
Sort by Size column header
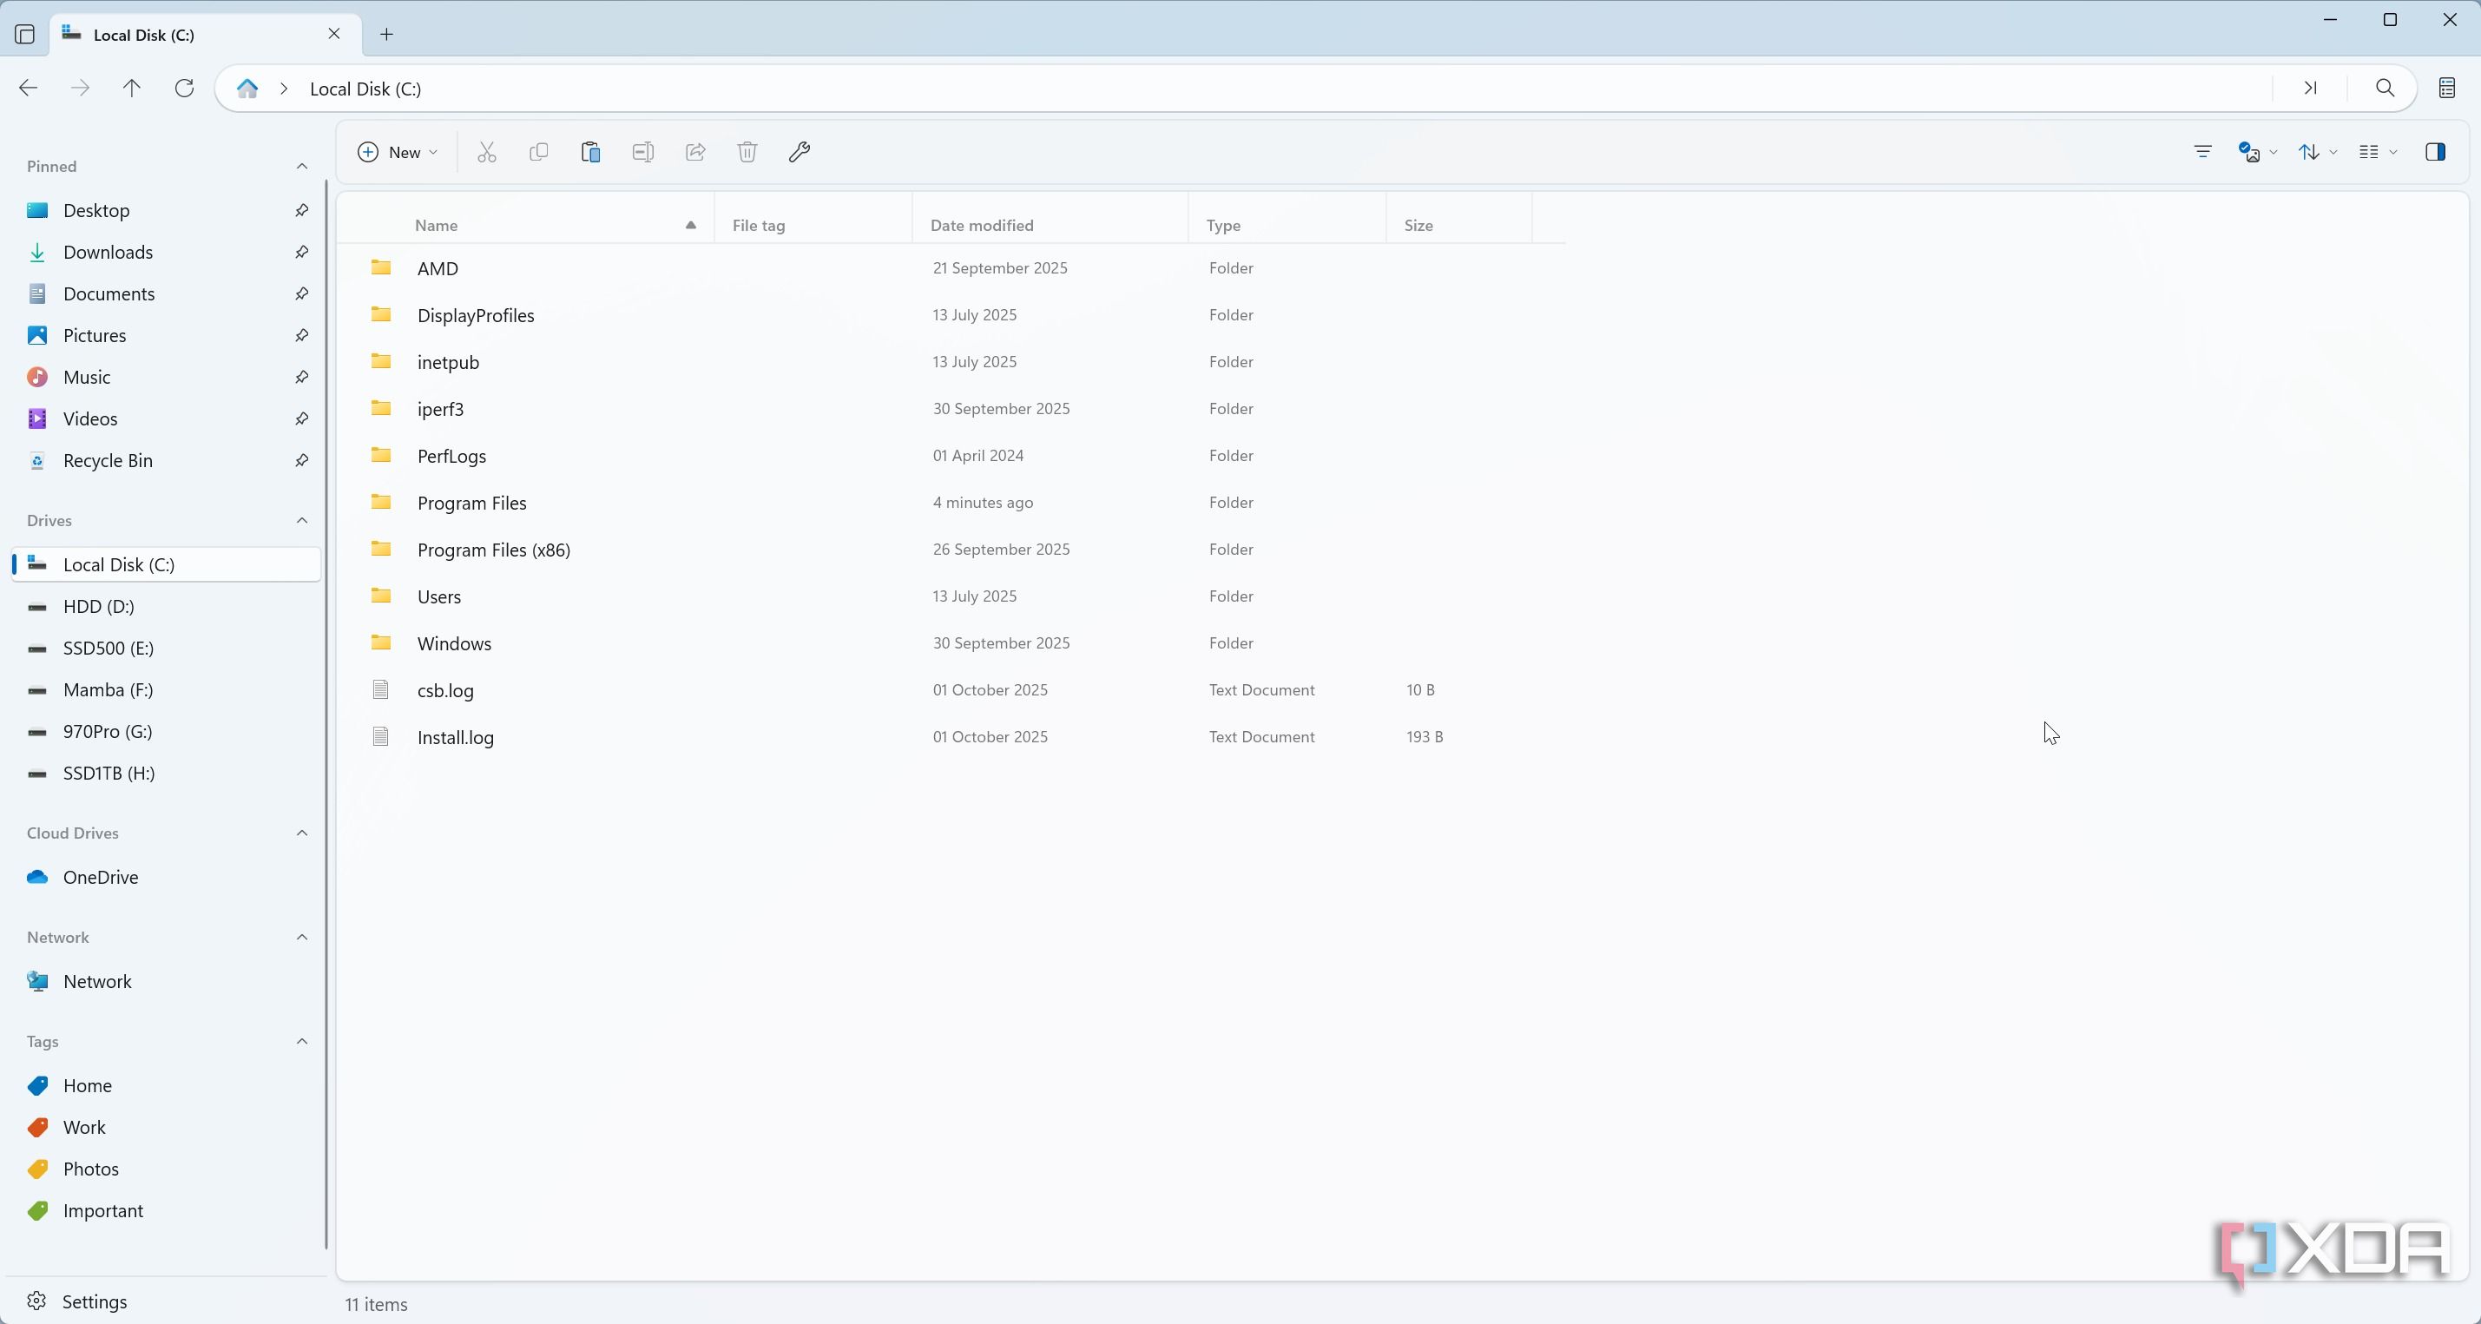pos(1458,226)
